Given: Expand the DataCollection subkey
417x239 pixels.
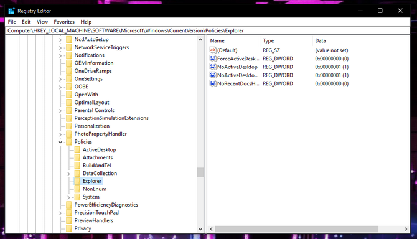Looking at the screenshot, I should point(68,174).
